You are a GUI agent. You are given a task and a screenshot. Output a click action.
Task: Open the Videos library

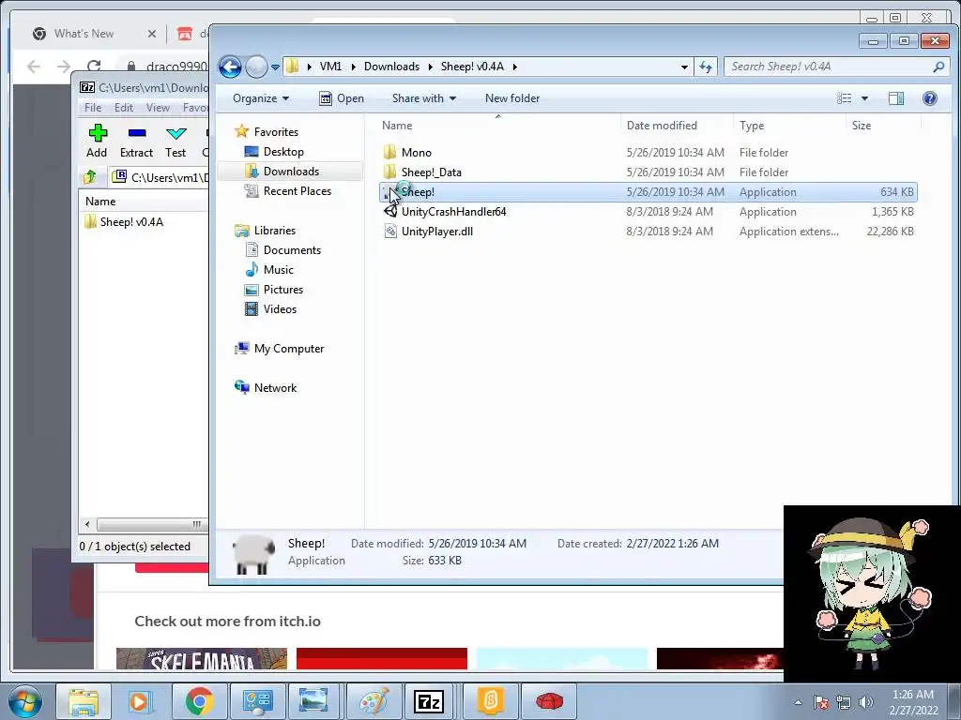(280, 309)
